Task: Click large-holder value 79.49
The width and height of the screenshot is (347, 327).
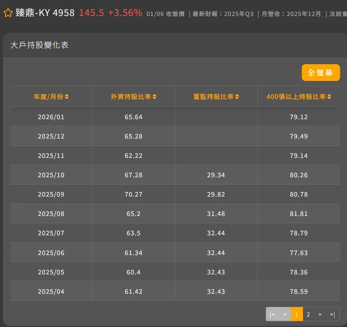Action: (299, 136)
